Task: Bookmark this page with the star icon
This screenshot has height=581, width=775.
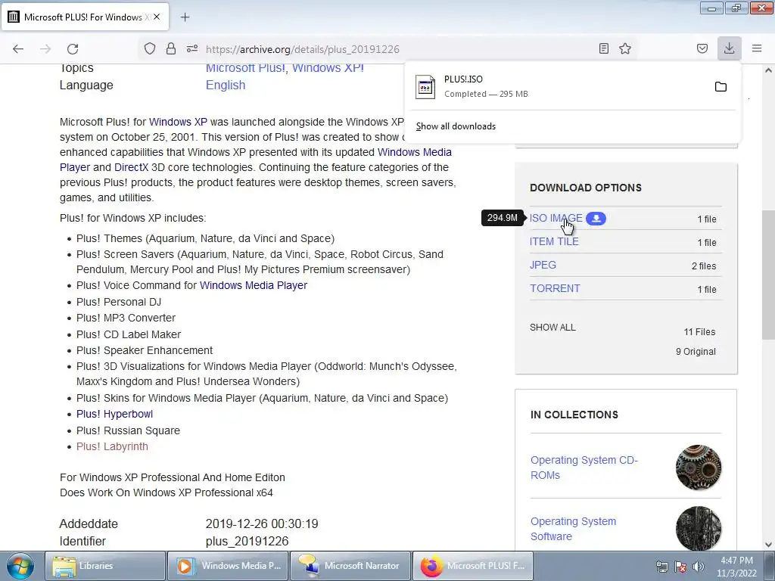Action: pyautogui.click(x=625, y=48)
